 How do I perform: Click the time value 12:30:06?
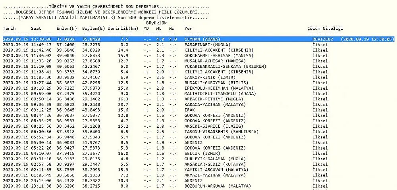pyautogui.click(x=41, y=39)
